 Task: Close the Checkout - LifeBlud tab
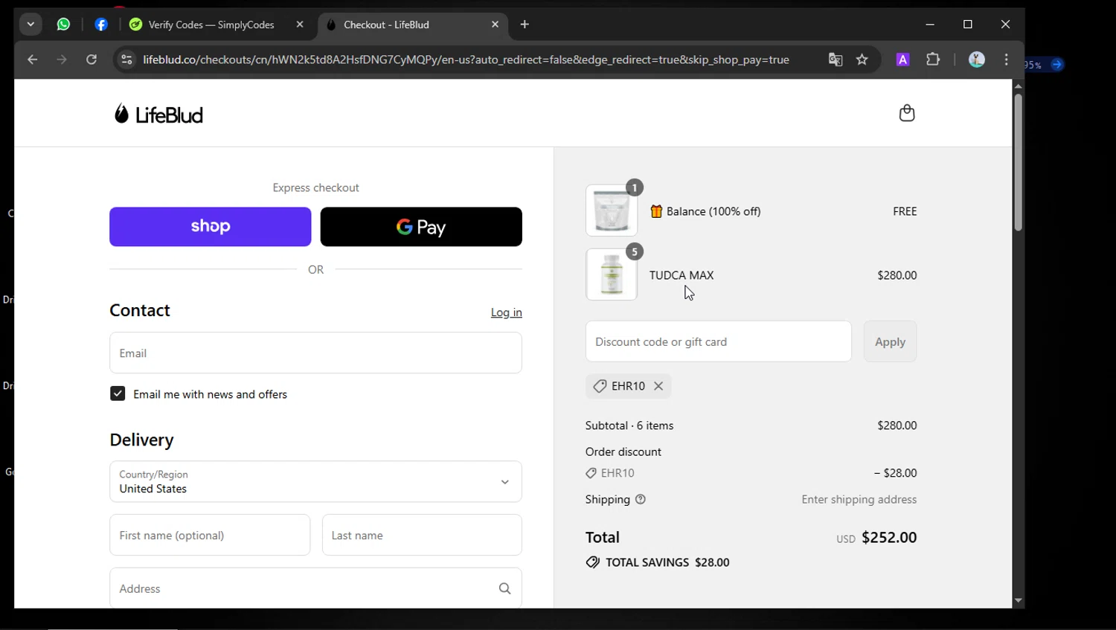[x=496, y=25]
